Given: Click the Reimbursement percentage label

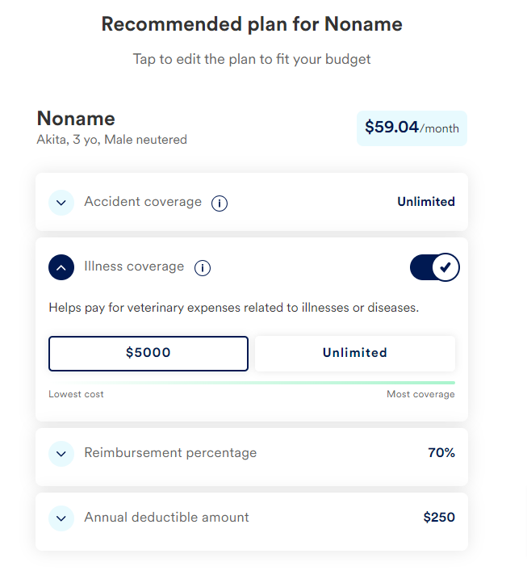Looking at the screenshot, I should point(170,453).
